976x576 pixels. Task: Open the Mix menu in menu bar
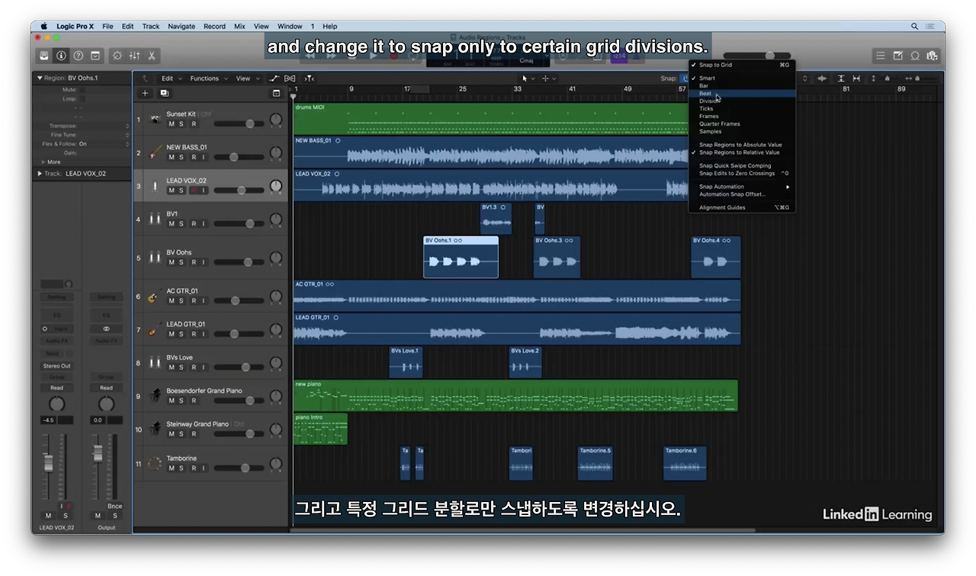[239, 26]
